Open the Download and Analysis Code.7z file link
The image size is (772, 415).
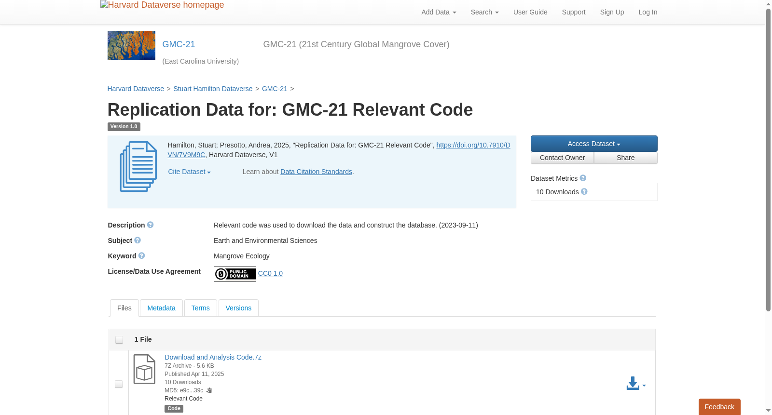(x=213, y=357)
